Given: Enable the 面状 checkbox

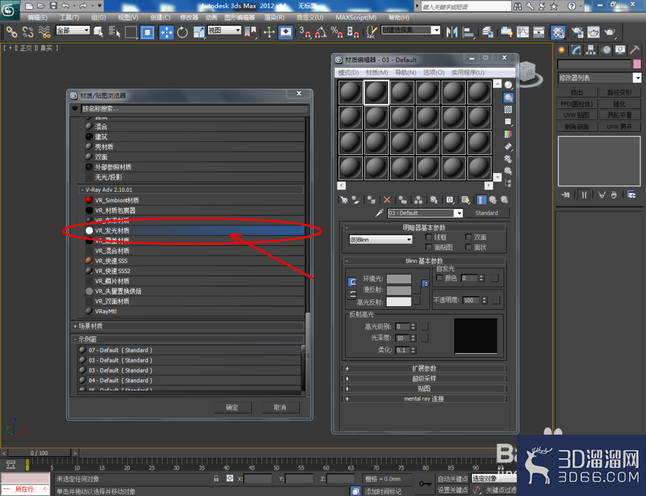Looking at the screenshot, I should (x=468, y=247).
